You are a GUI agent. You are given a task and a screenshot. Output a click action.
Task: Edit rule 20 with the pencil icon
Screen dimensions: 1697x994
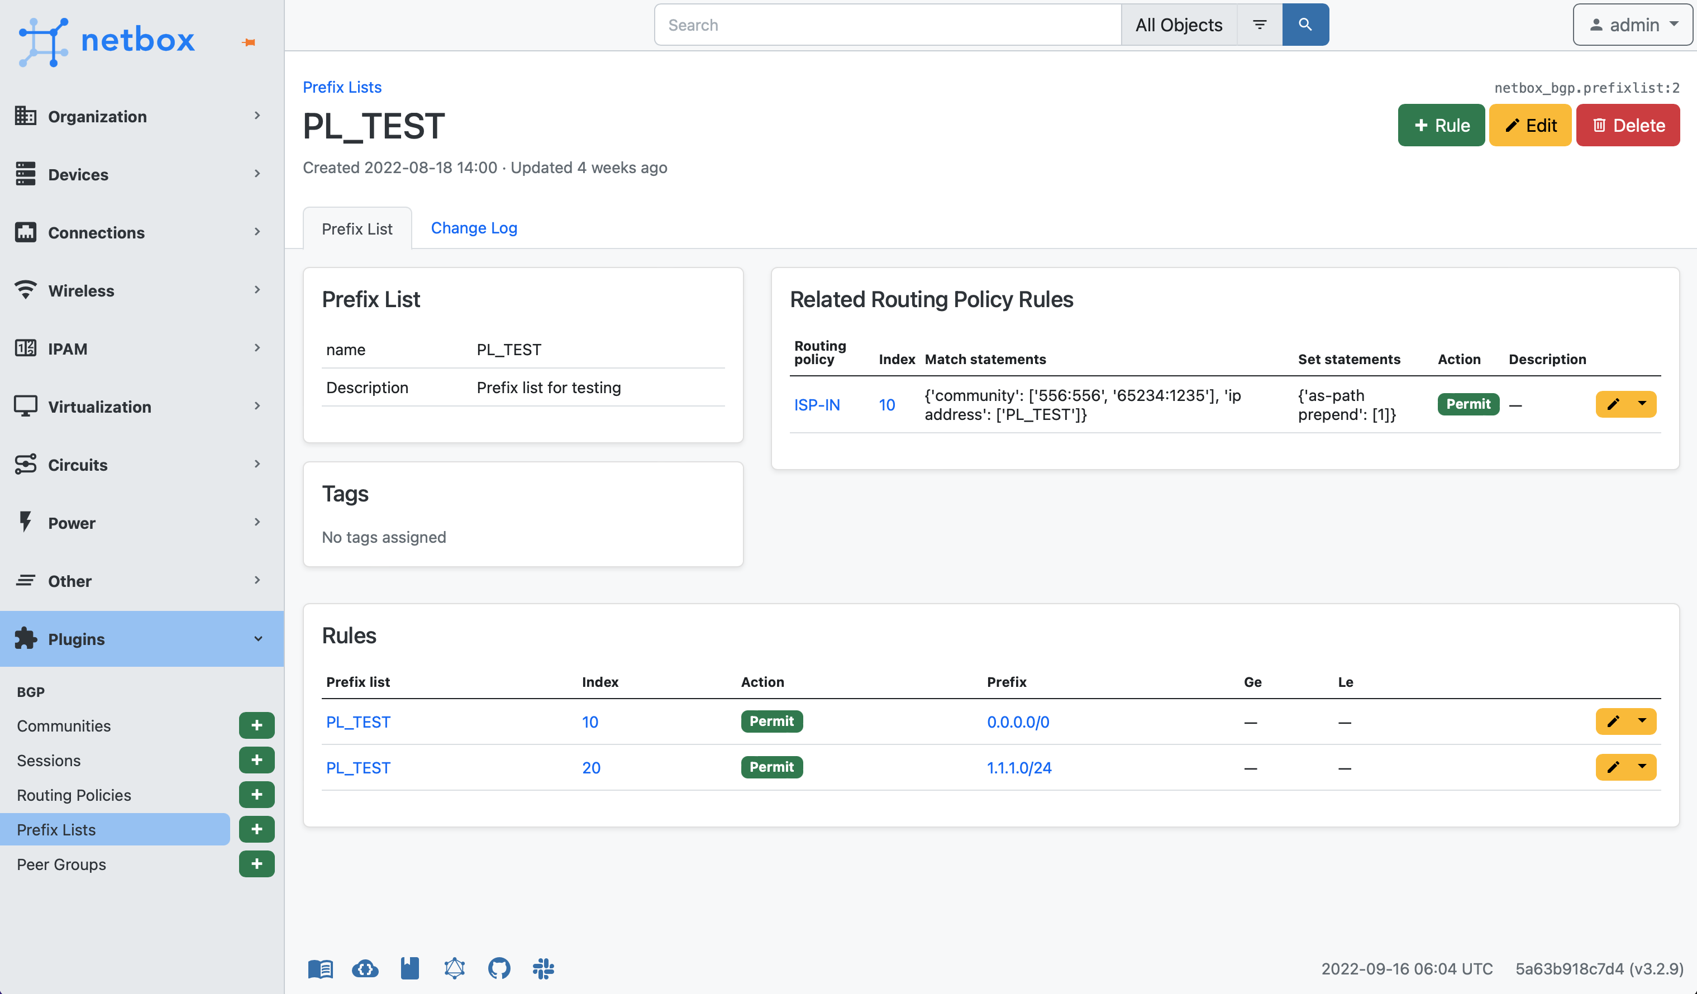click(1613, 767)
